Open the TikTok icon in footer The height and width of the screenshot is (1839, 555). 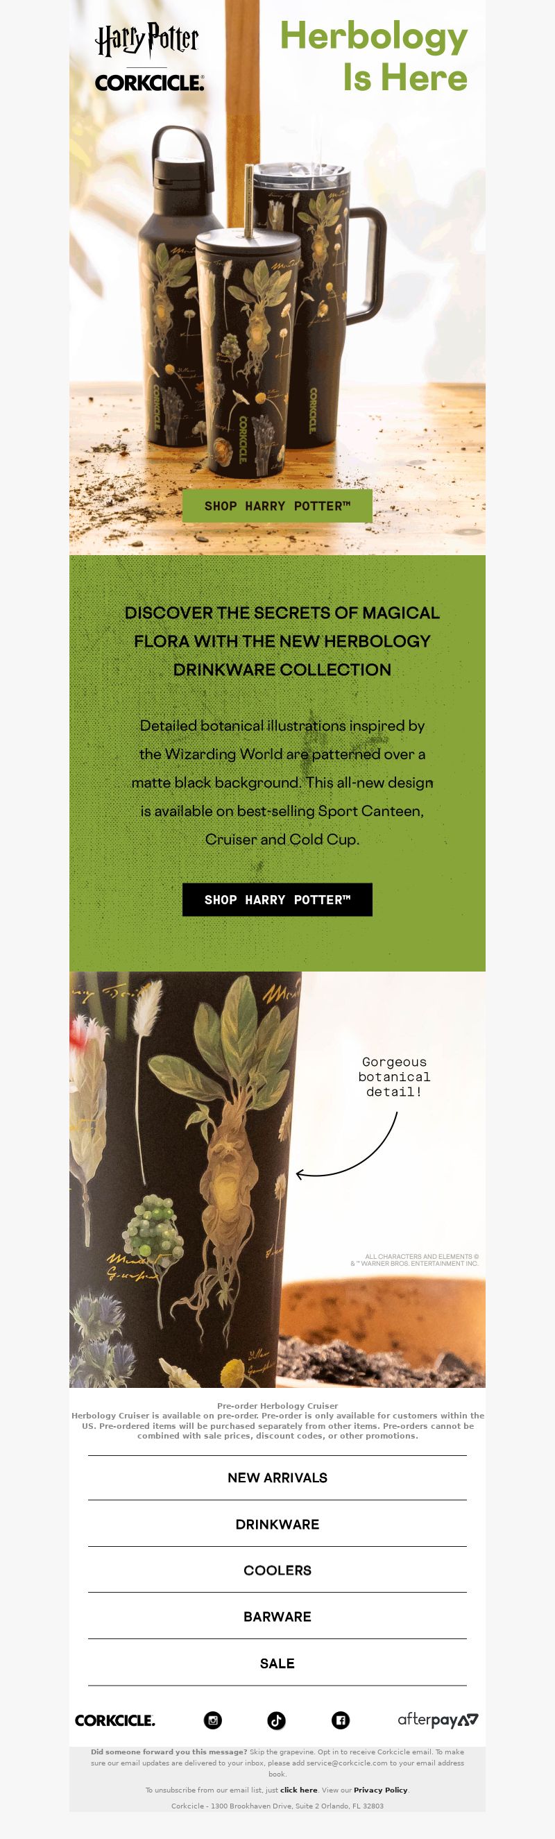277,1720
